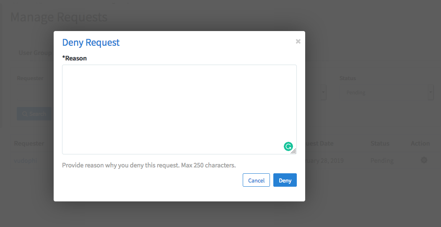Click the Max 250 characters help text
The image size is (441, 227).
149,165
